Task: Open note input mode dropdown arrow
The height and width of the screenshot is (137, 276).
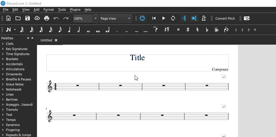Action: click(x=15, y=30)
